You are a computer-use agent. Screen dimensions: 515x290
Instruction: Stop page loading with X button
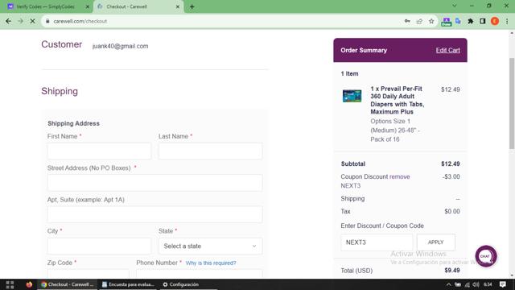32,21
